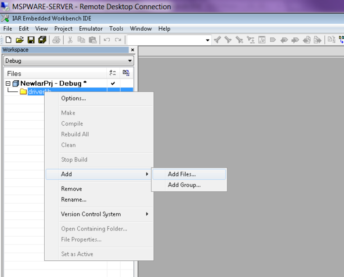Click the Cut scissors icon
Image resolution: width=344 pixels, height=277 pixels.
70,40
